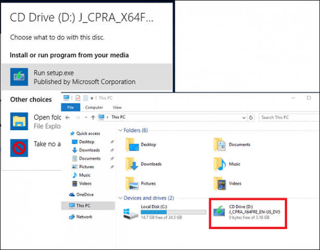Click the Search This PC box

click(x=289, y=117)
